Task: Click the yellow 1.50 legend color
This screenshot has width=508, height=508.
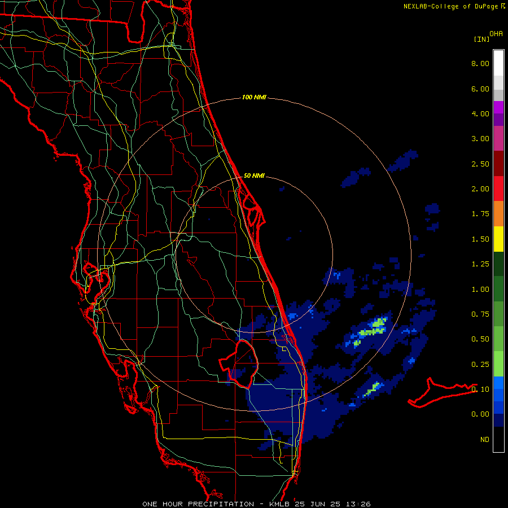Action: (x=498, y=239)
